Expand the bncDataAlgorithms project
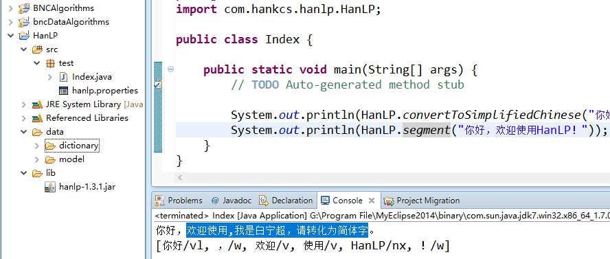Image resolution: width=610 pixels, height=259 pixels. [10, 22]
